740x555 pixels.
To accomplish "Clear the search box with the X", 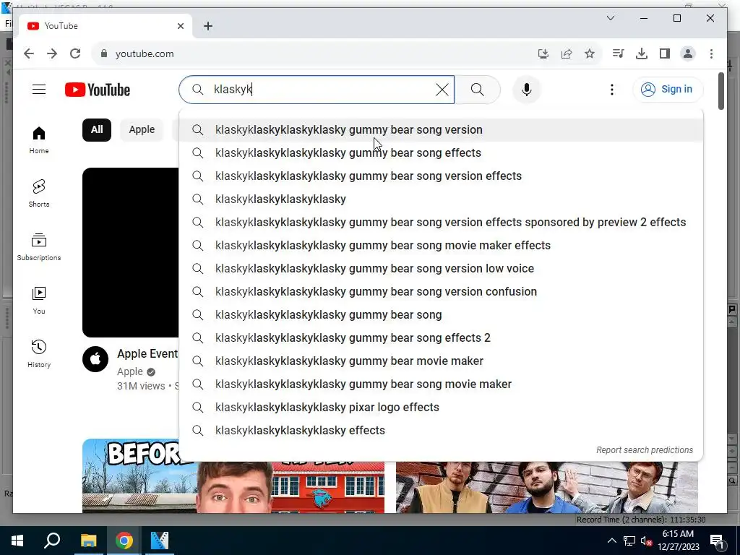I will click(442, 90).
